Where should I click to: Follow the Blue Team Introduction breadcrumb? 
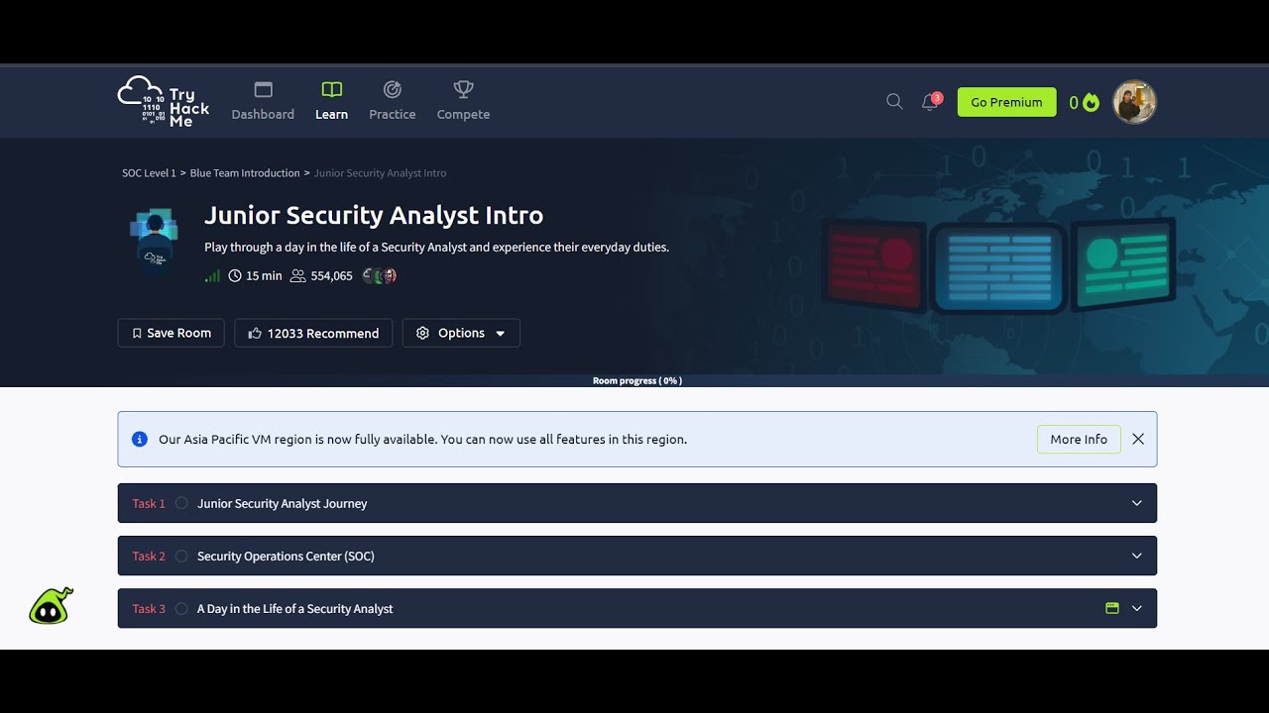click(x=245, y=173)
